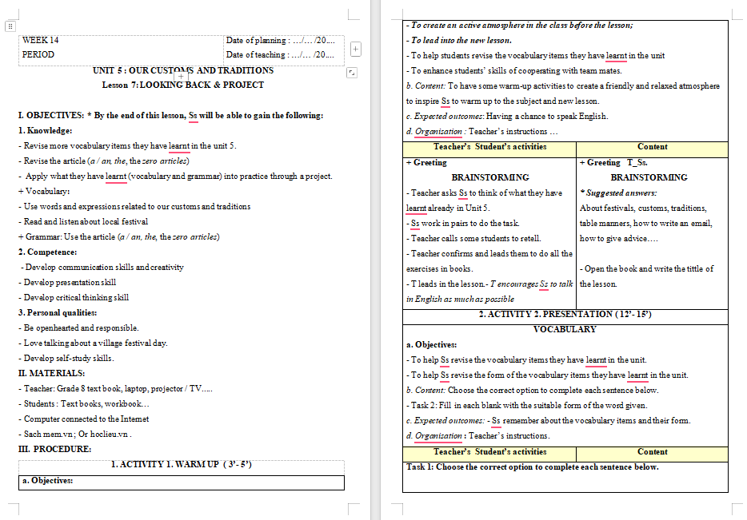The width and height of the screenshot is (747, 520).
Task: Click the "+ Greeting T_Ss." cell text
Action: pos(613,163)
